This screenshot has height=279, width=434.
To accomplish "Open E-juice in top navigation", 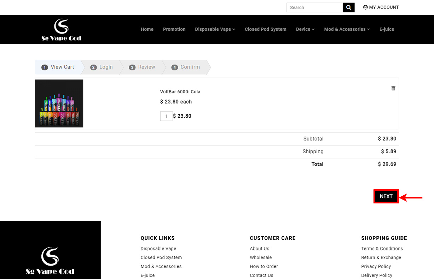I will [x=387, y=29].
